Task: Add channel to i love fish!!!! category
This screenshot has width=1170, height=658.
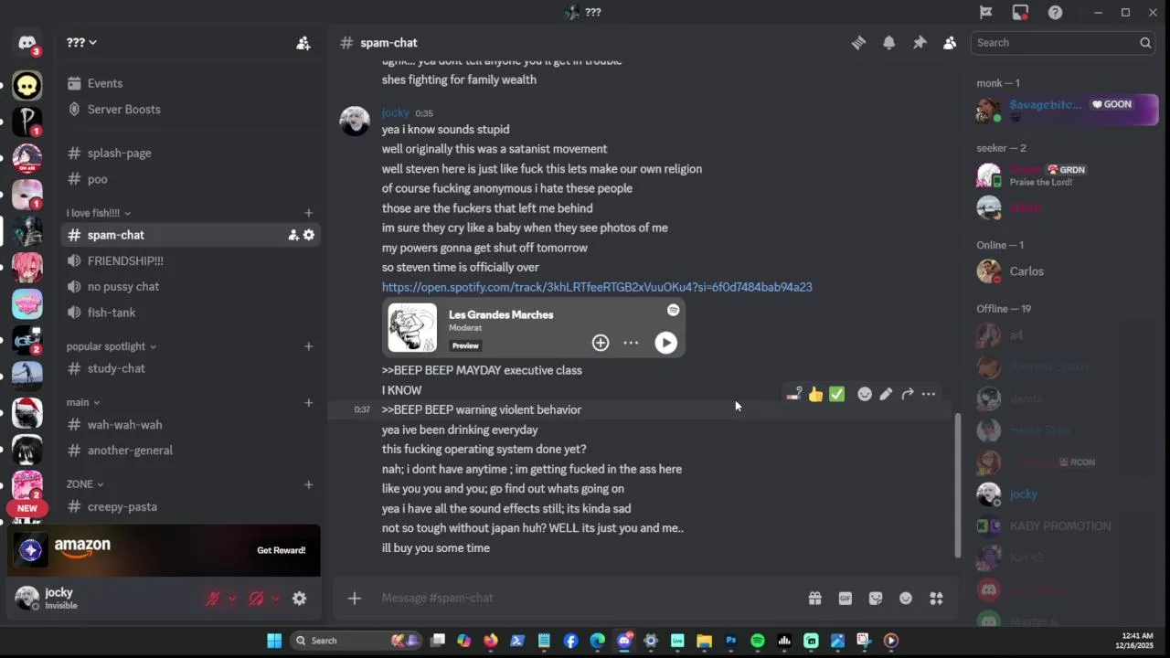Action: (x=309, y=213)
